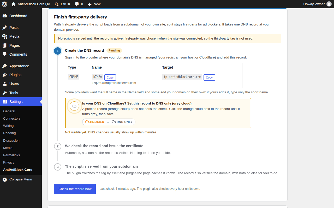Click Check the record now button

pos(75,189)
